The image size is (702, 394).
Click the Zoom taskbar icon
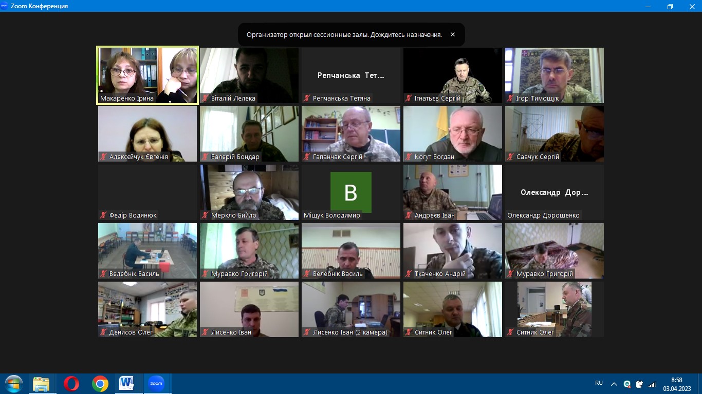pyautogui.click(x=156, y=384)
